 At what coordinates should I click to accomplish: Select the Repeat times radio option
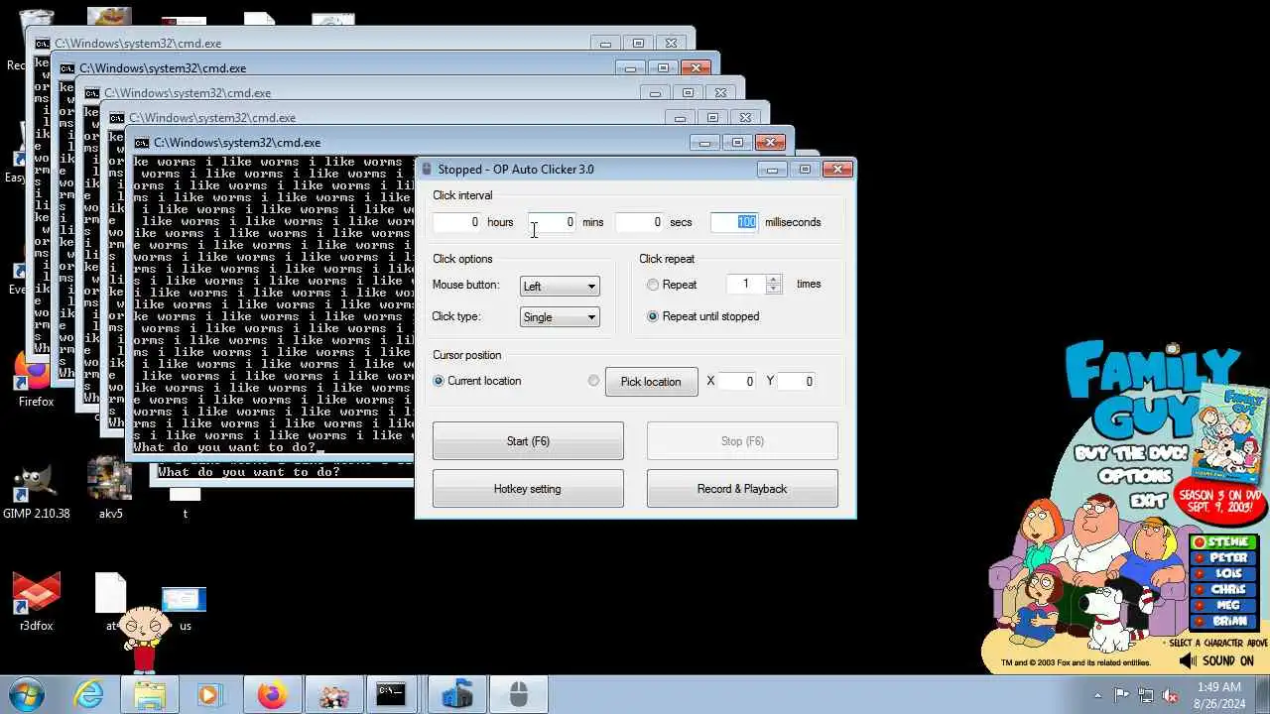[652, 285]
